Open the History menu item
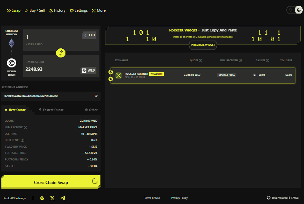Image resolution: width=304 pixels, height=204 pixels. [x=57, y=10]
